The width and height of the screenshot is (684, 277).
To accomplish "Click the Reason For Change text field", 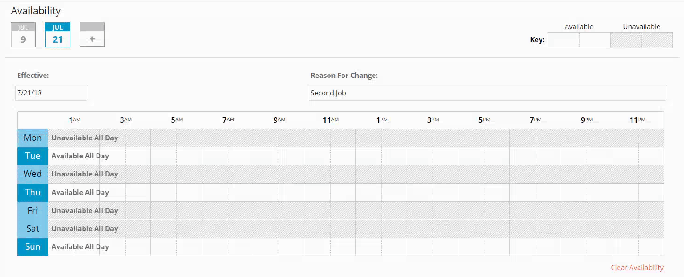I will (x=487, y=93).
